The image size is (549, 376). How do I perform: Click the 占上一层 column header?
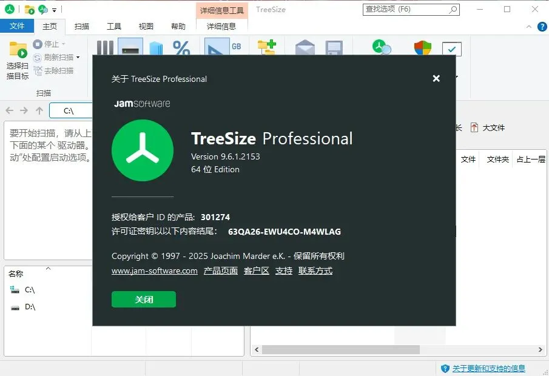coord(530,159)
